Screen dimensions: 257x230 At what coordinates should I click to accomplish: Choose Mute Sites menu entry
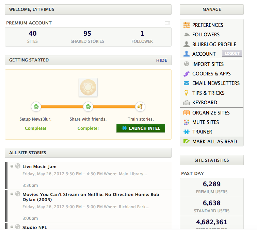212,122
